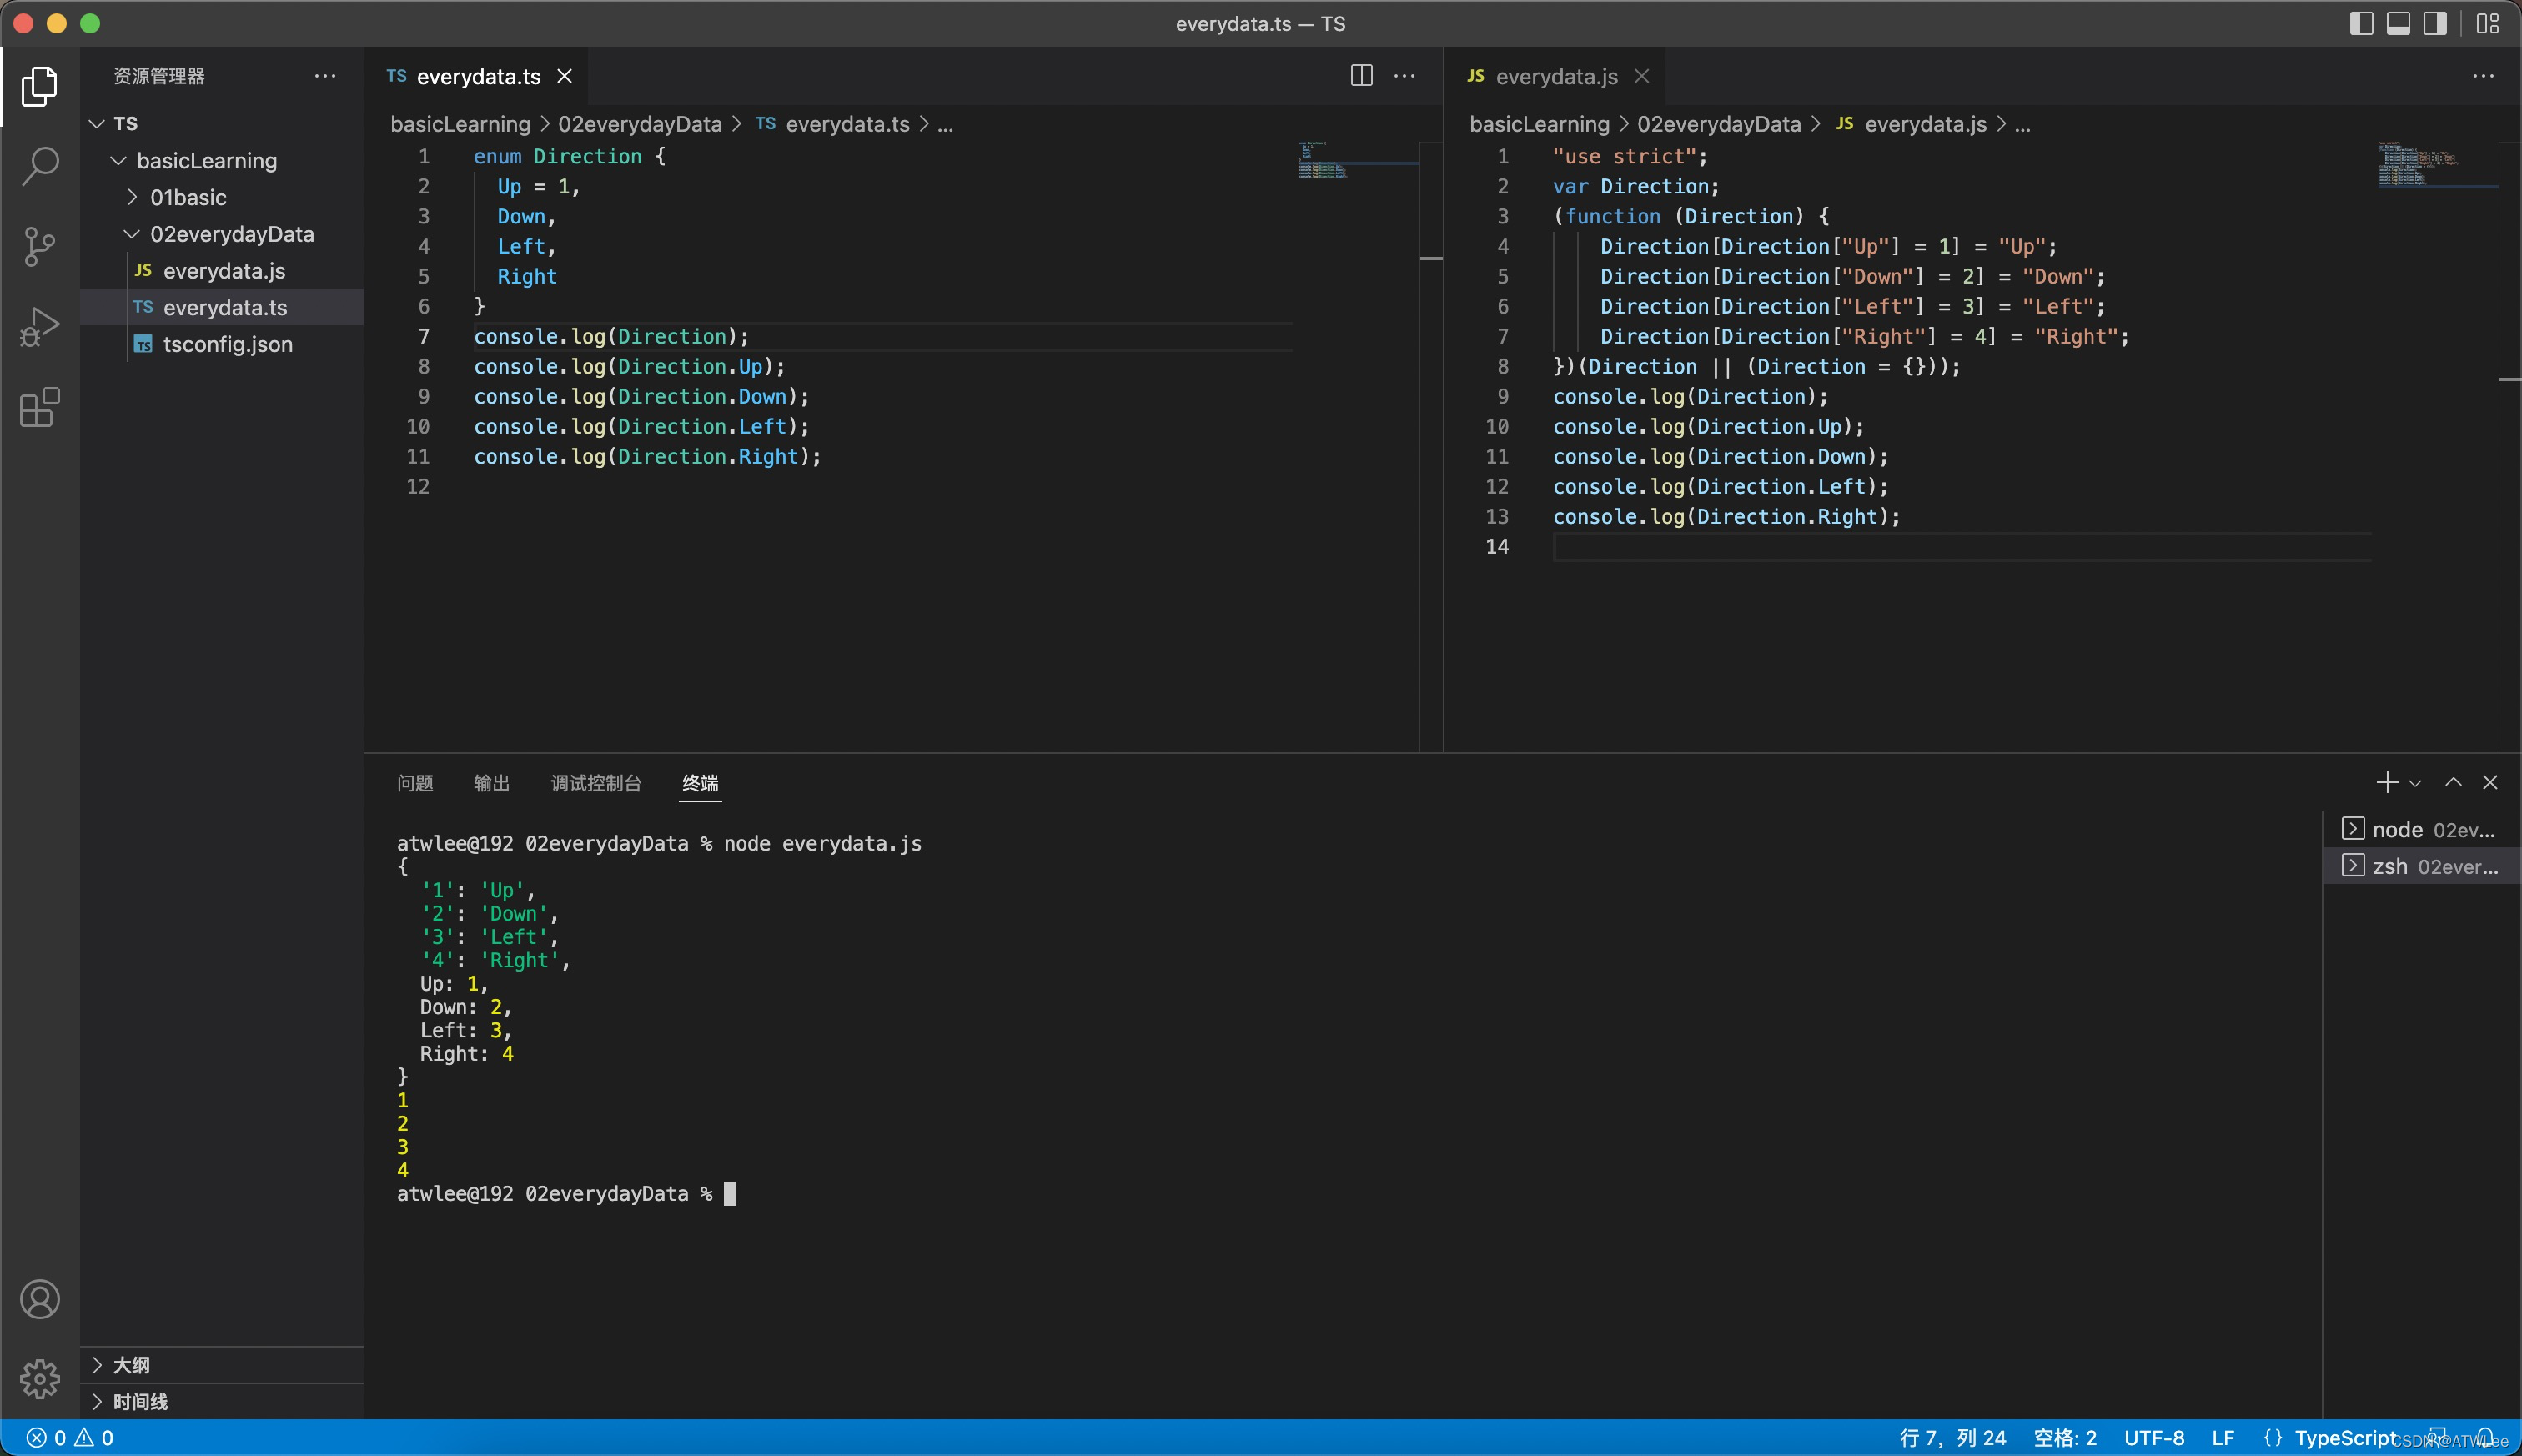Image resolution: width=2522 pixels, height=1456 pixels.
Task: Switch to the 调试控制台 panel tab
Action: [x=596, y=783]
